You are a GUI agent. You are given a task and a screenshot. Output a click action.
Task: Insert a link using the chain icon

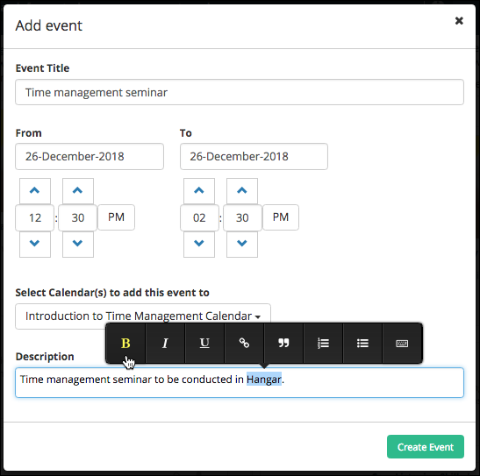tap(244, 343)
